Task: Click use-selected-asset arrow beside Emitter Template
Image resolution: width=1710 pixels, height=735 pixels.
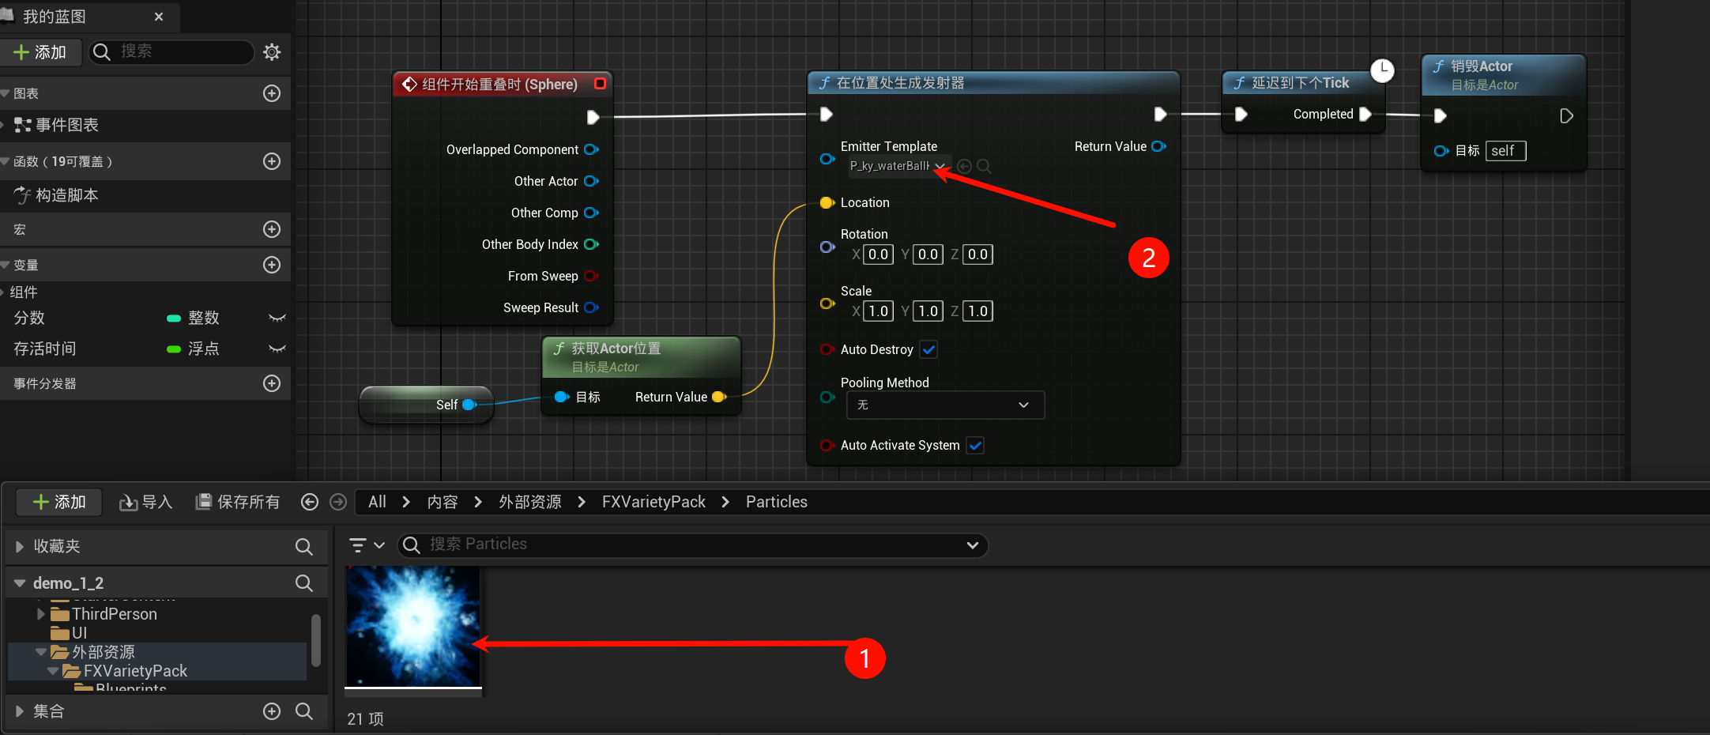Action: 964,166
